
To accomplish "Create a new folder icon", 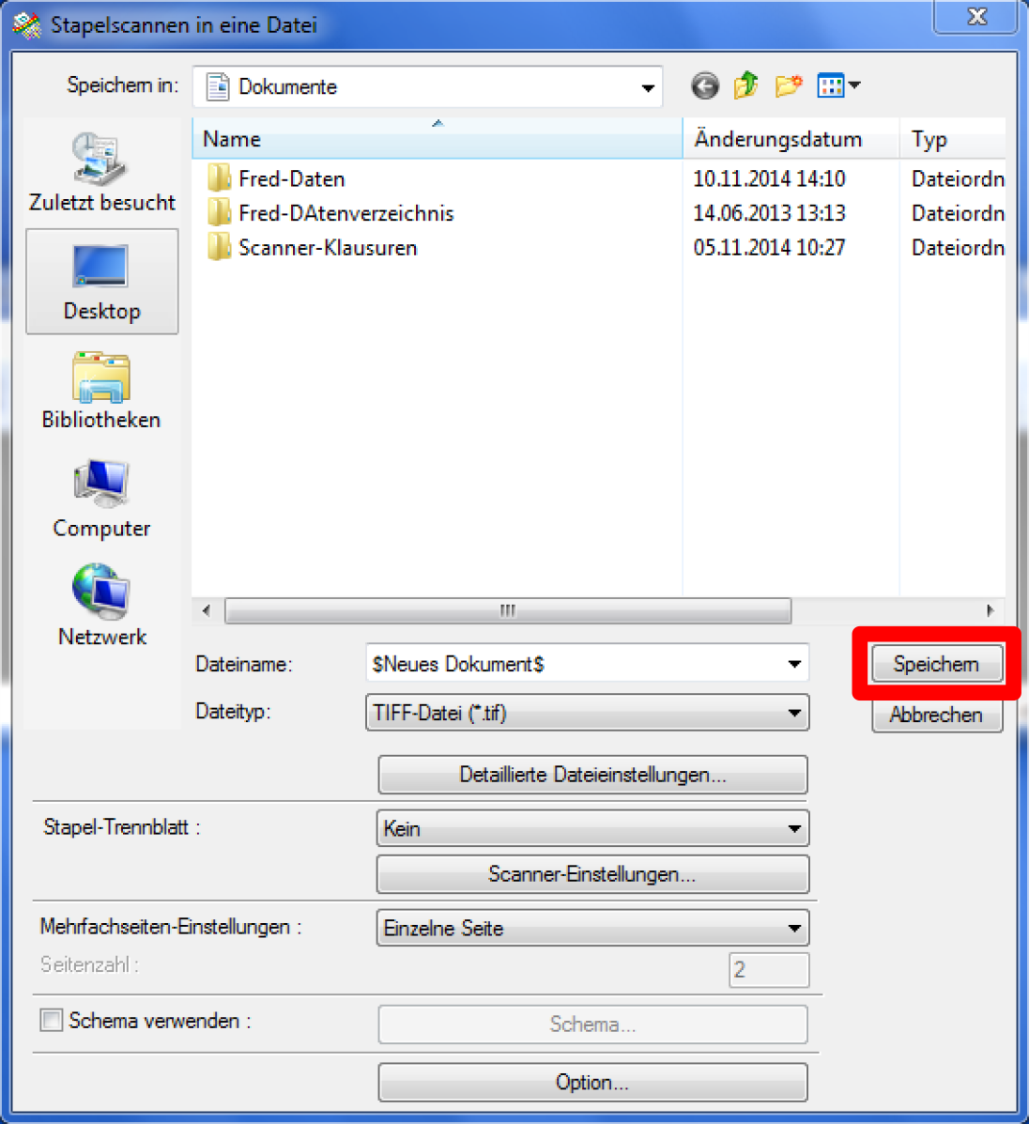I will point(788,86).
